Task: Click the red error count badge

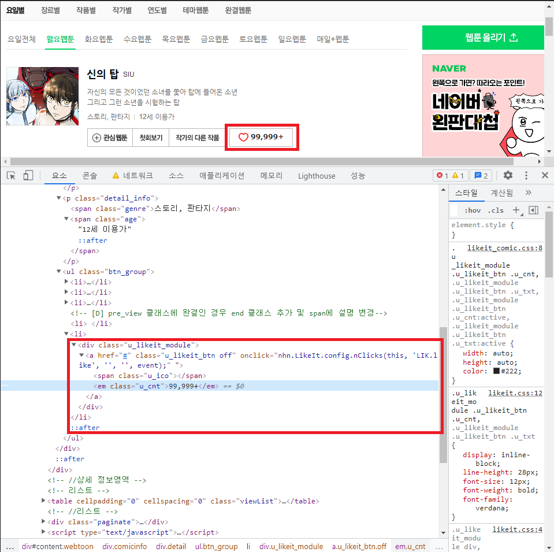Action: [x=442, y=175]
